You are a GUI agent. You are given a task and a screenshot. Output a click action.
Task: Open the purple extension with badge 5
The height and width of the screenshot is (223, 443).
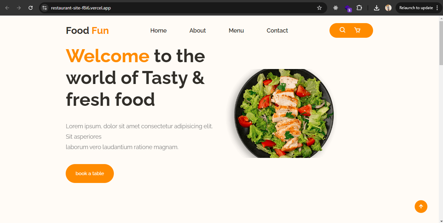coord(348,8)
